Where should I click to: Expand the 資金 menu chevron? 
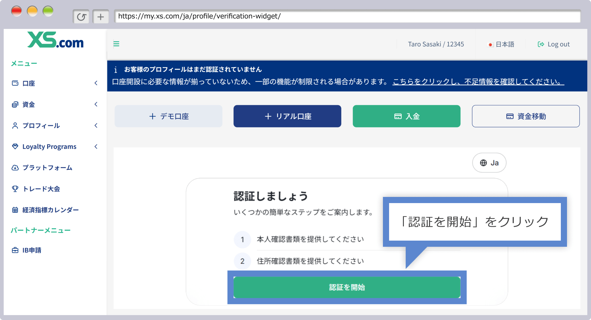tap(96, 104)
